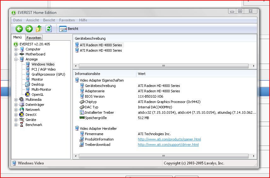The image size is (270, 178).
Task: Select PCI / AGP Video item
Action: 44,69
